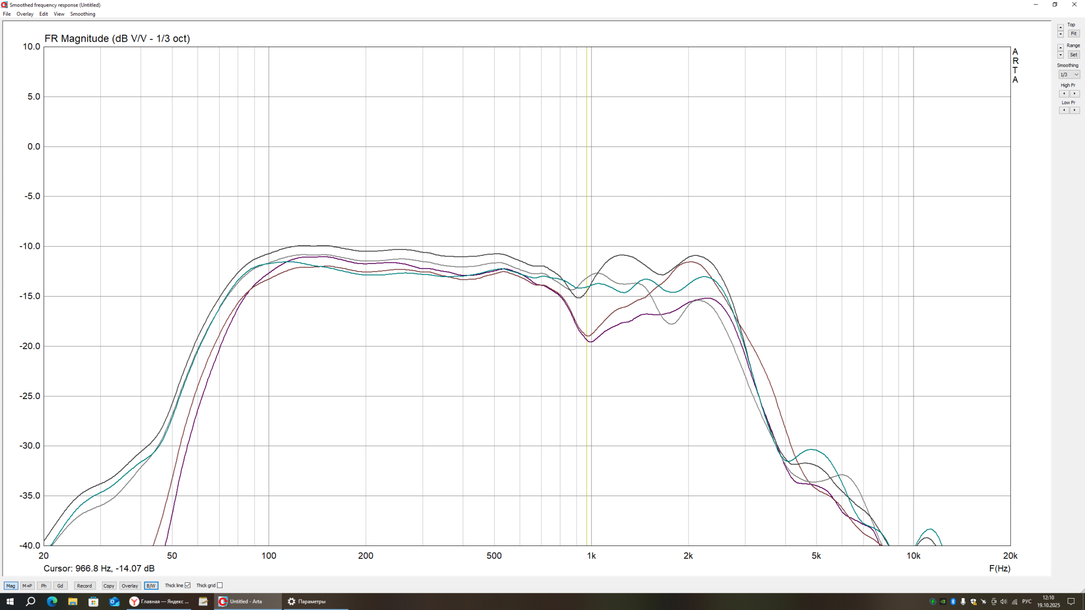The height and width of the screenshot is (610, 1085).
Task: Click the Fit button
Action: pos(1074,34)
